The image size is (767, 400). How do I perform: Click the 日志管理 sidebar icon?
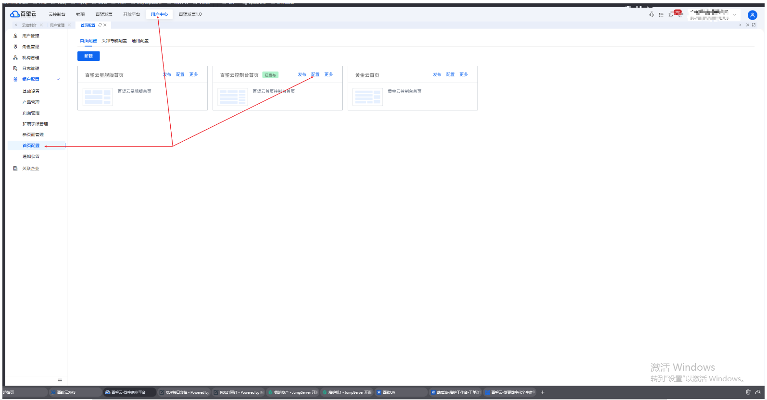pyautogui.click(x=15, y=69)
